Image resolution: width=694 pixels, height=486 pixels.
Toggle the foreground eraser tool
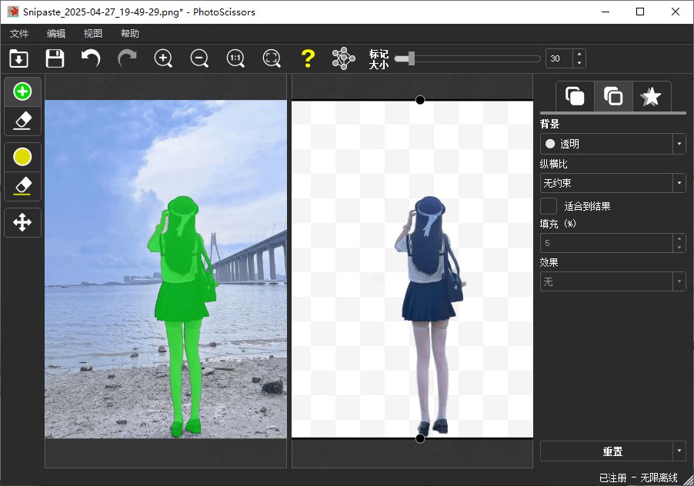coord(23,120)
